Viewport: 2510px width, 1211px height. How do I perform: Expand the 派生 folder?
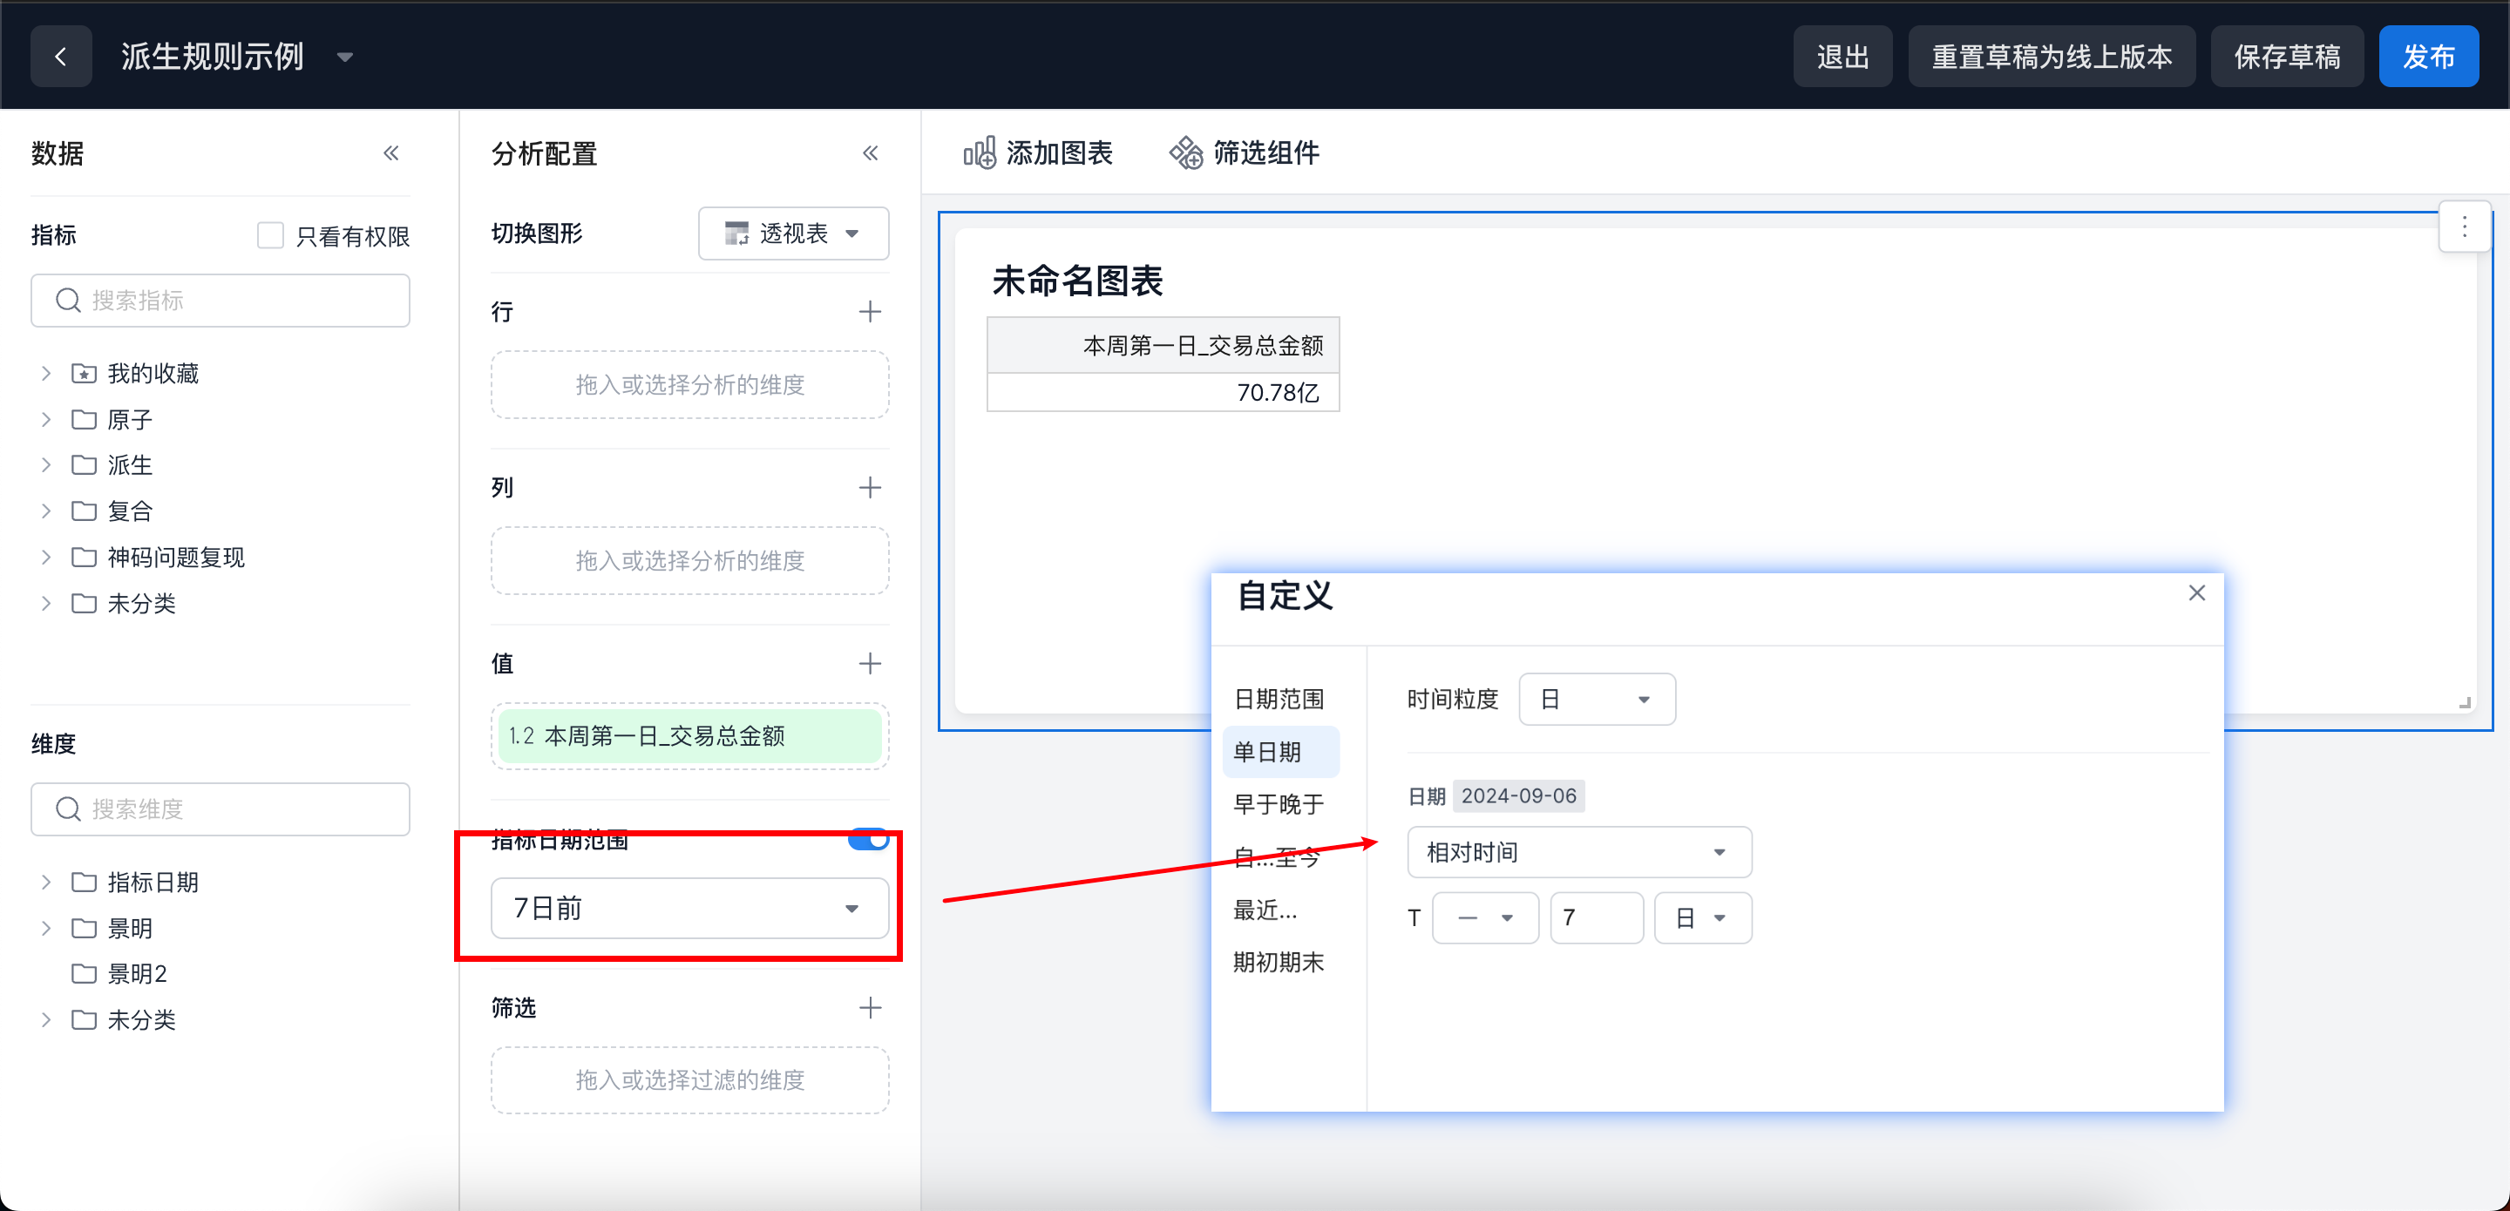pos(46,464)
